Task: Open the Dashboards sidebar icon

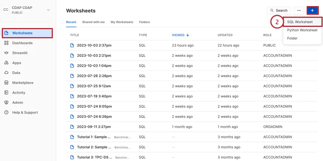Action: (x=6, y=43)
